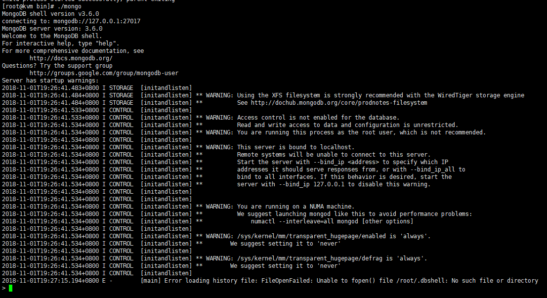Click 'Server has startup warnings:' line
This screenshot has width=547, height=298.
coord(50,80)
